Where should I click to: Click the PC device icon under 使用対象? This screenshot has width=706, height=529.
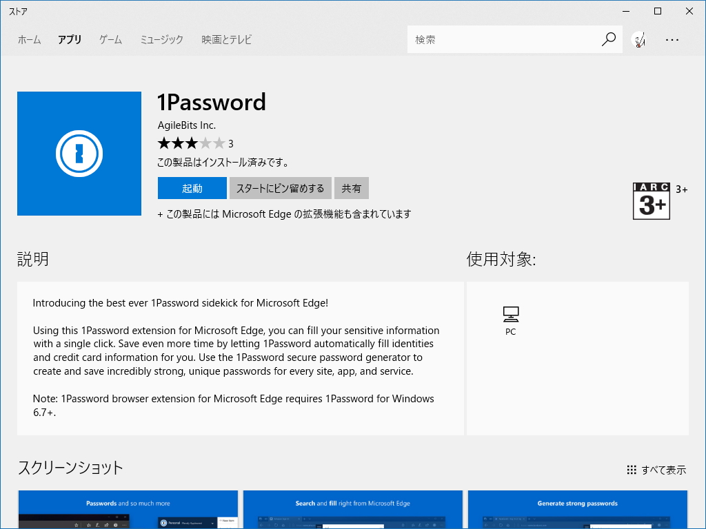pyautogui.click(x=510, y=315)
